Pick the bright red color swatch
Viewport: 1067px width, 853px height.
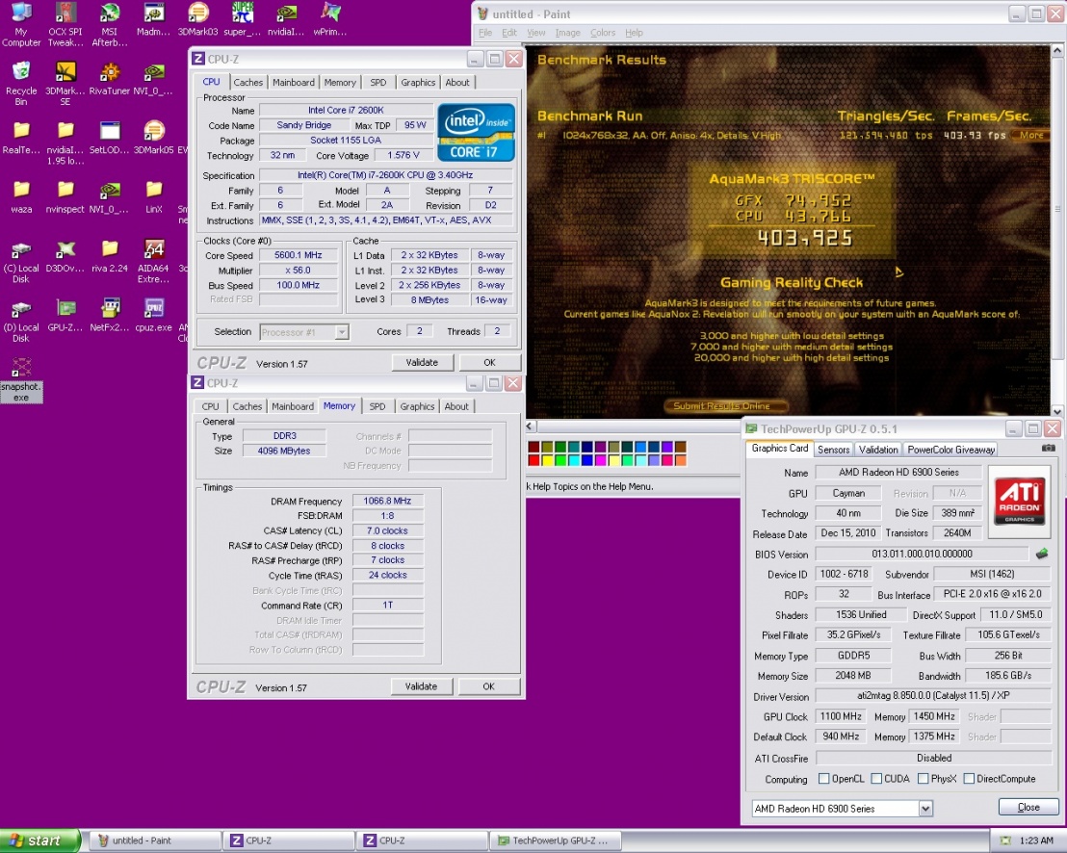534,460
